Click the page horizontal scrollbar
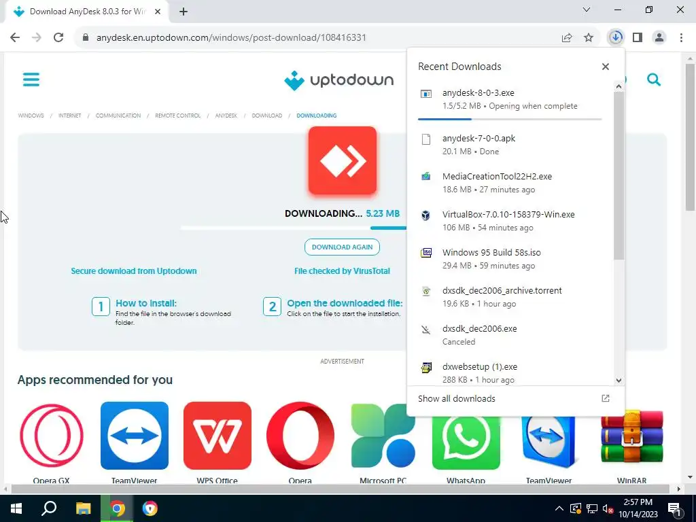This screenshot has width=696, height=522. 340,489
